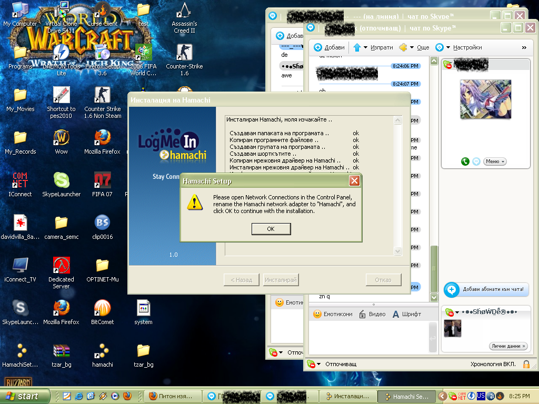Viewport: 539px width, 404px height.
Task: Click the US language indicator in tray
Action: pyautogui.click(x=481, y=396)
